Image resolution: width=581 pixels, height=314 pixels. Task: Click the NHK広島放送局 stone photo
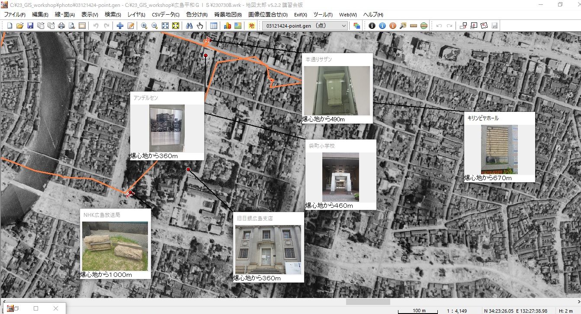pos(115,246)
